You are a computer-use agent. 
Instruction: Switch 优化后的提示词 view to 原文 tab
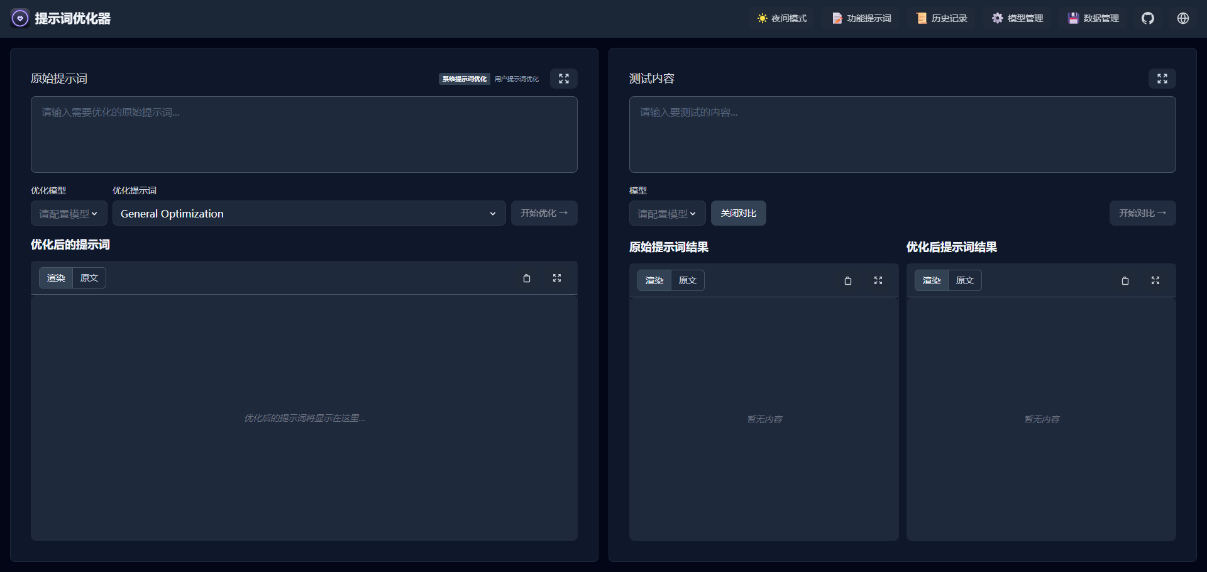(x=89, y=278)
